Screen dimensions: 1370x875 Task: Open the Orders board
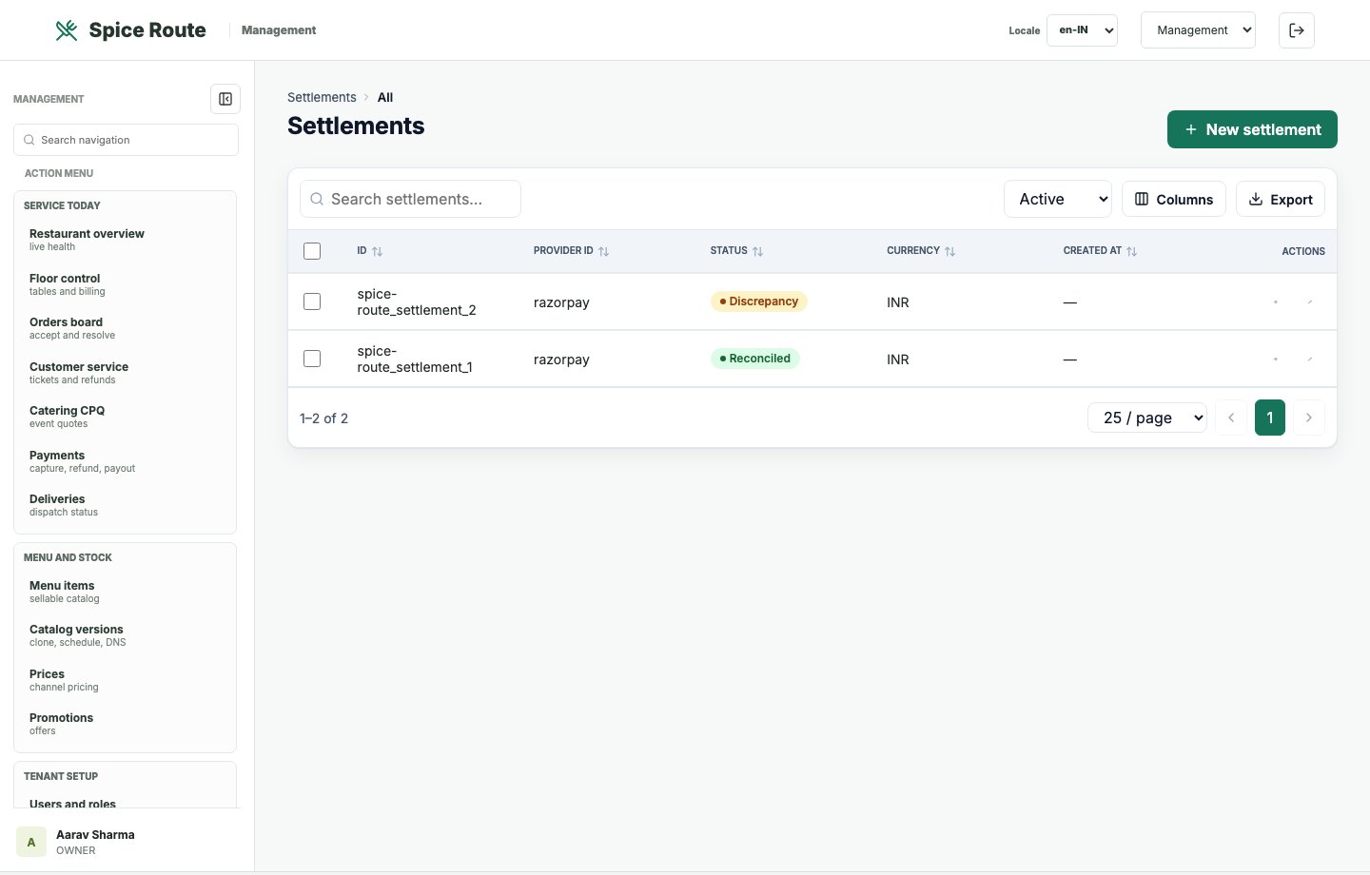[x=125, y=328]
